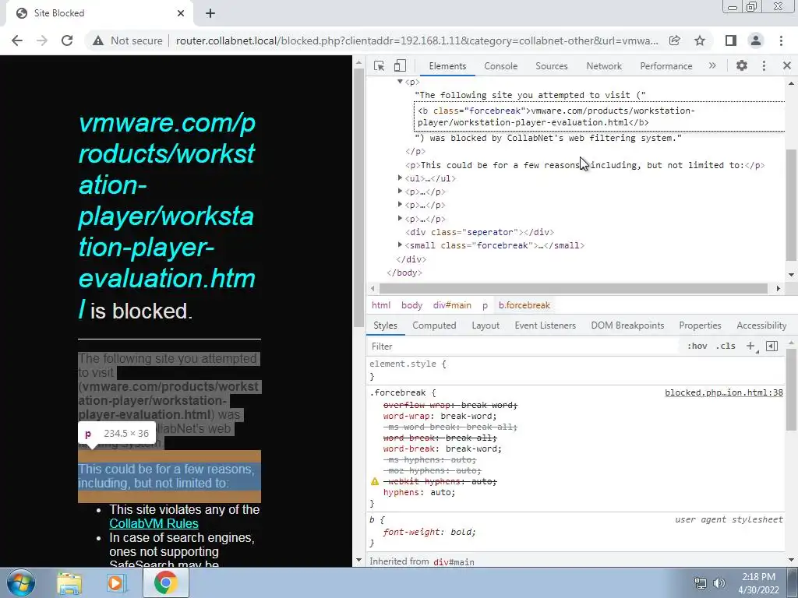The image size is (798, 598).
Task: Open the taskbar clock and date
Action: [x=759, y=583]
